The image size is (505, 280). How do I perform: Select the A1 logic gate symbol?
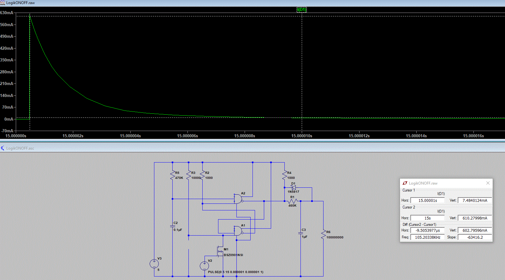pyautogui.click(x=238, y=231)
